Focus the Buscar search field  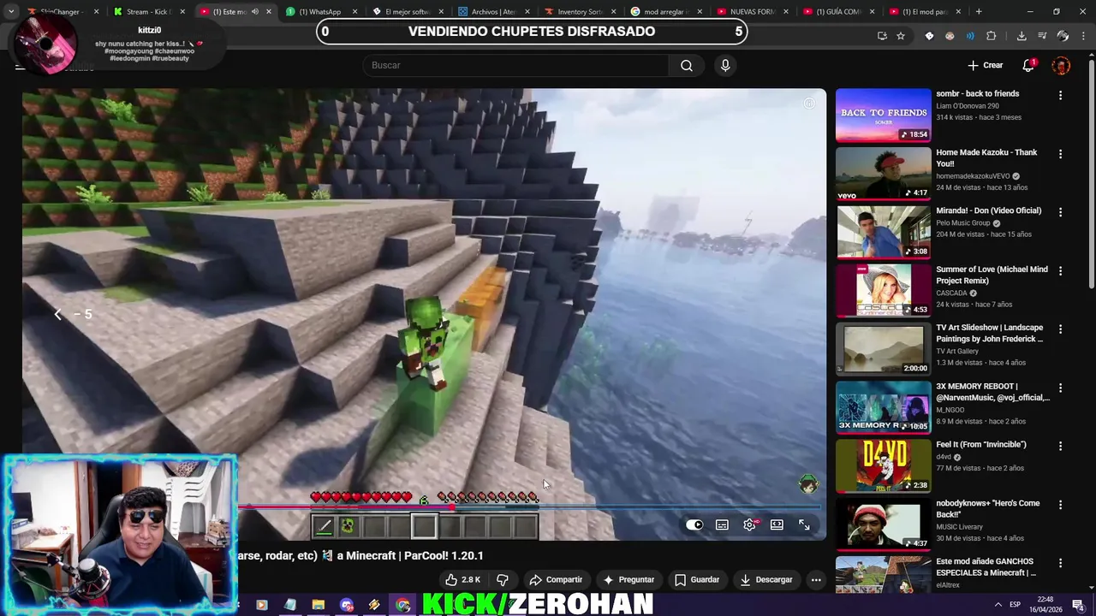click(x=516, y=66)
